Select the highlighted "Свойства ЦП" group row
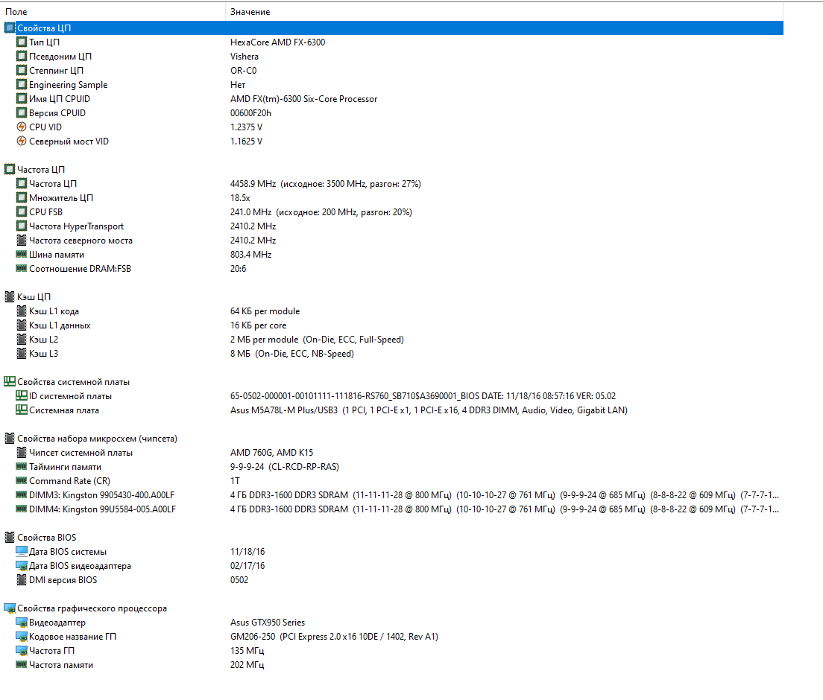This screenshot has height=700, width=823. click(x=45, y=28)
